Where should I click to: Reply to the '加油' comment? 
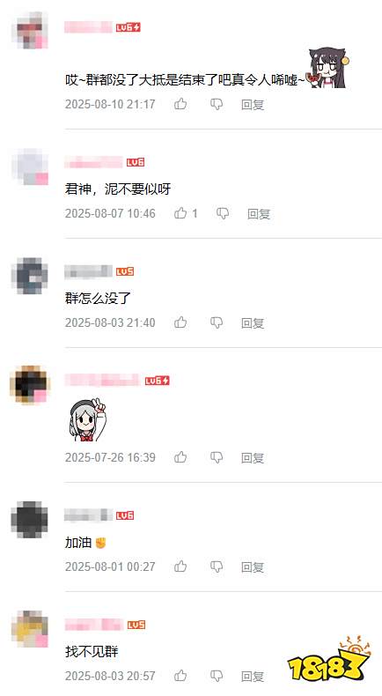click(x=253, y=567)
